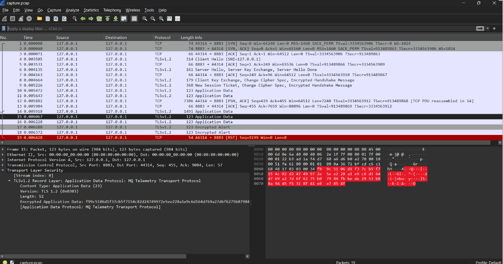Close this capture file via toolbar icon

56,19
